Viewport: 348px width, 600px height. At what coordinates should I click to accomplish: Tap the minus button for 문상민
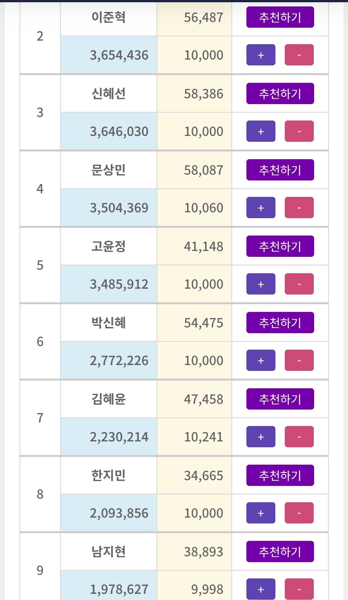(x=299, y=208)
